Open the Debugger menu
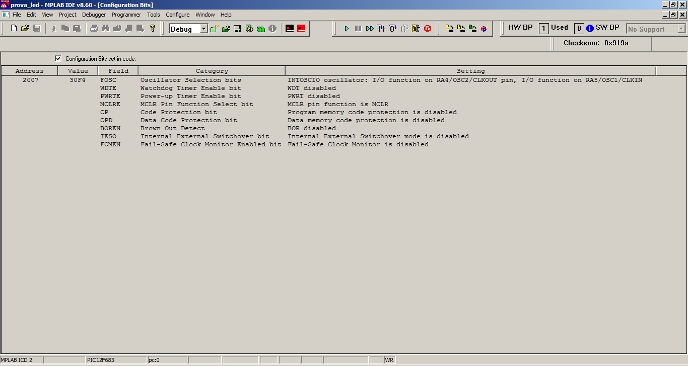 pos(94,15)
